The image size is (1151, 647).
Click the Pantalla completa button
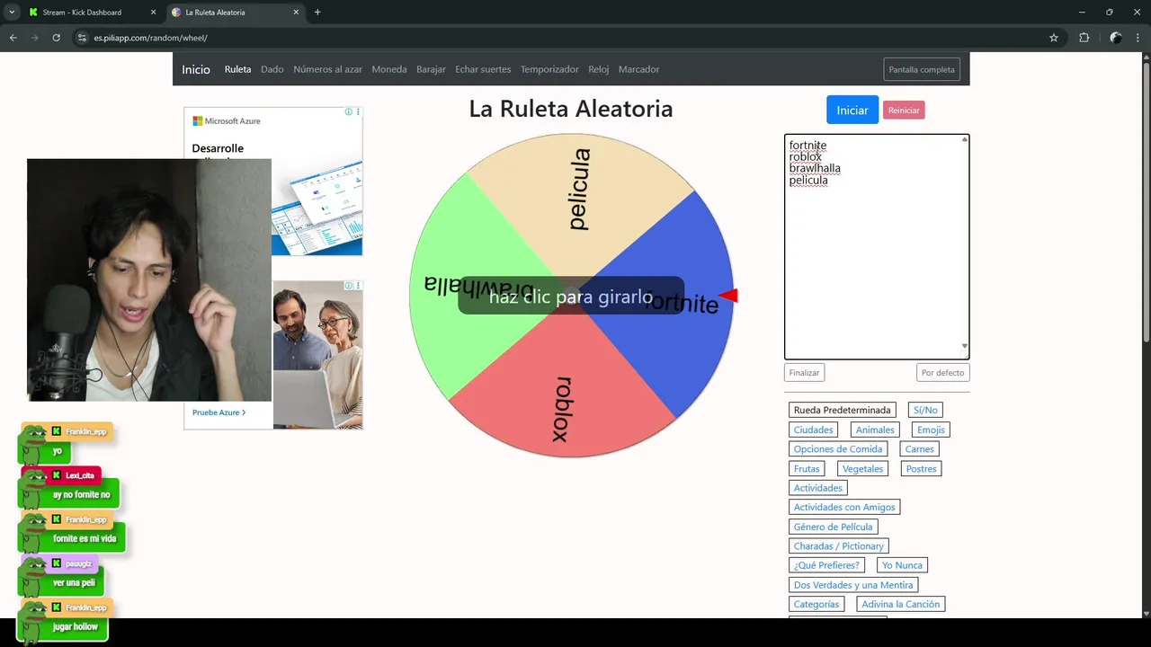[x=922, y=69]
